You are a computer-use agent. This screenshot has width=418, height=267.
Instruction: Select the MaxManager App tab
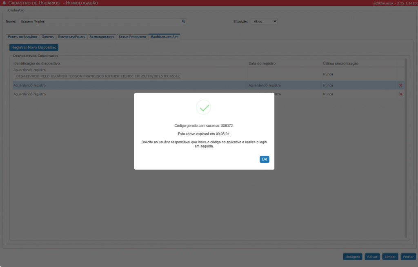(x=165, y=37)
